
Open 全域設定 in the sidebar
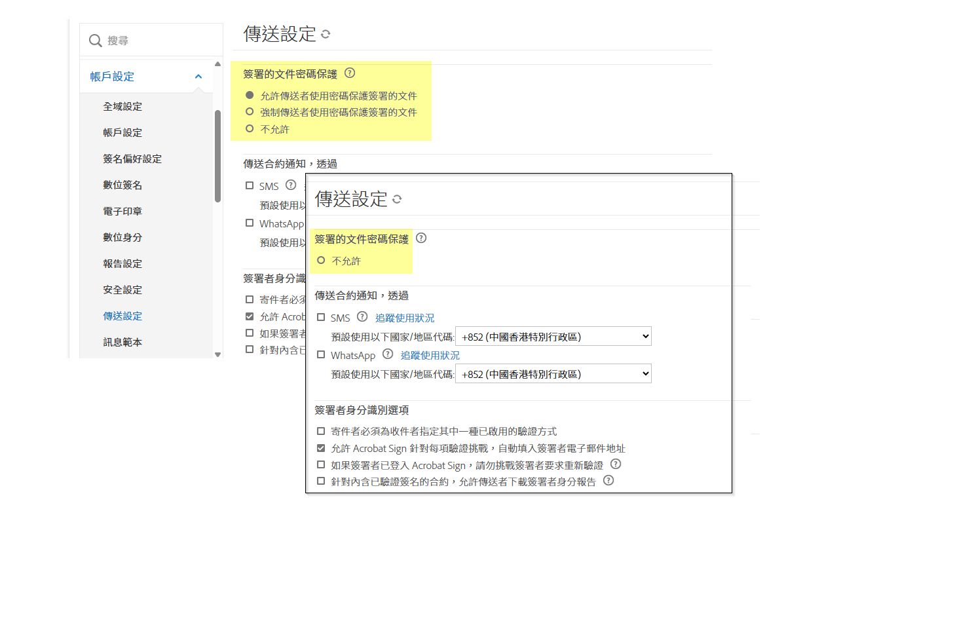(122, 106)
